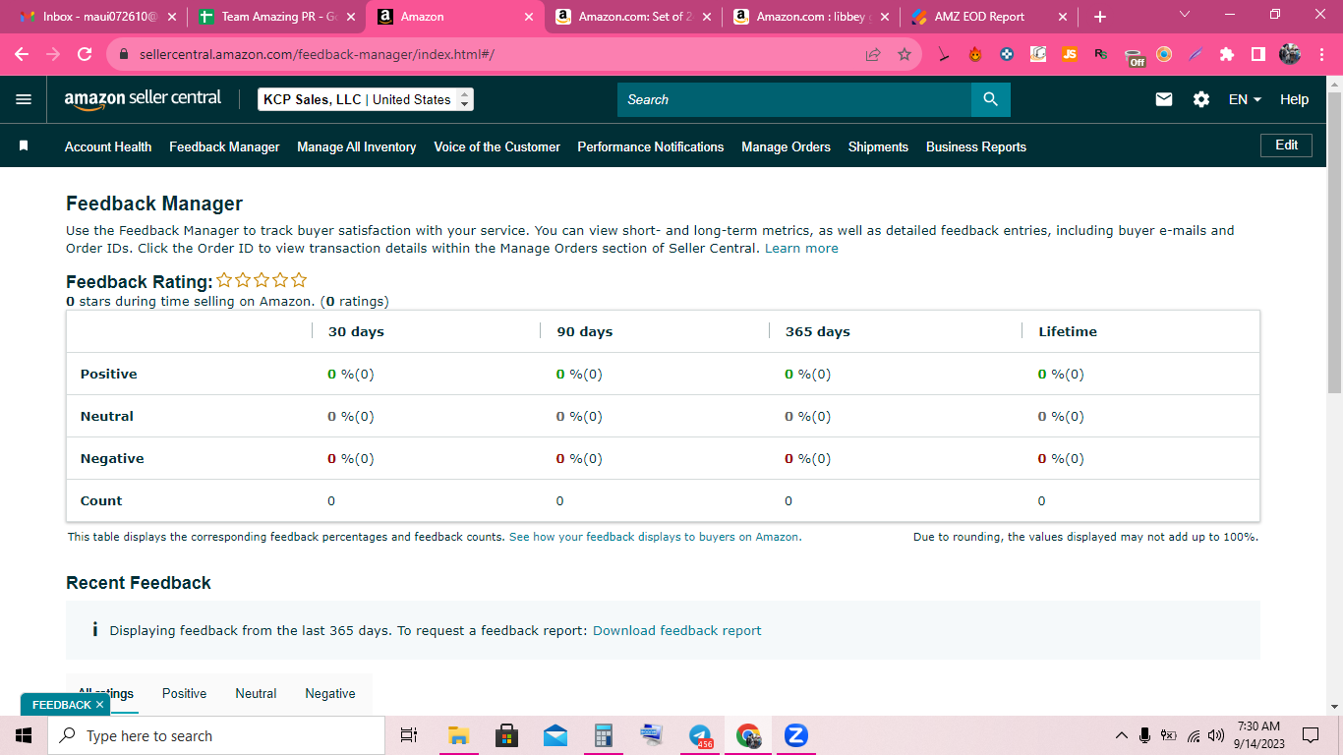
Task: Click the Edit navigation button
Action: [1286, 145]
